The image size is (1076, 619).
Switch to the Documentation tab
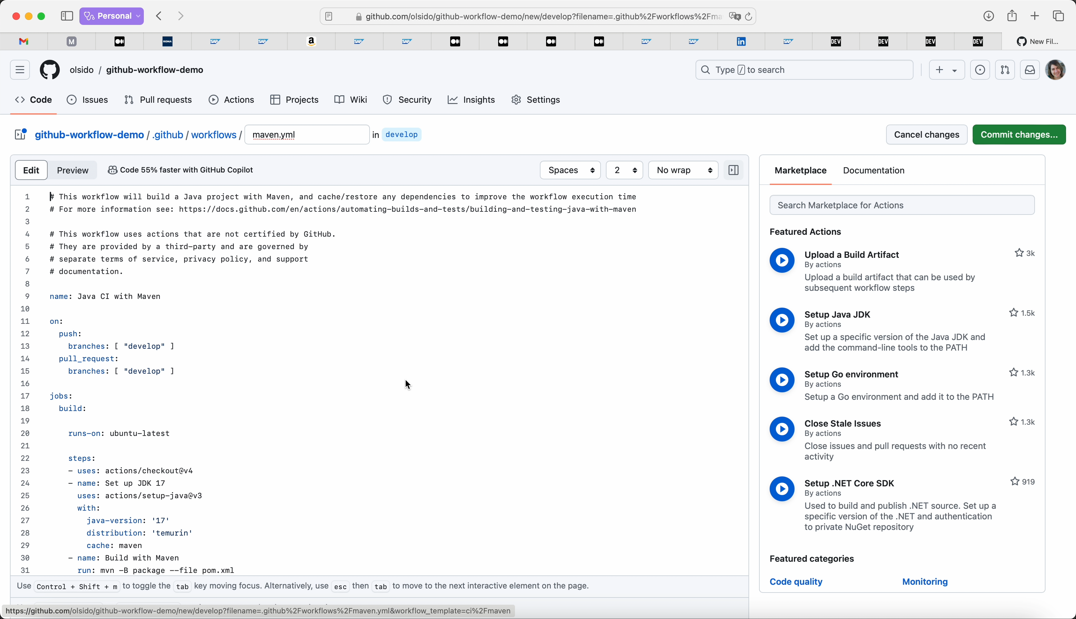click(873, 170)
